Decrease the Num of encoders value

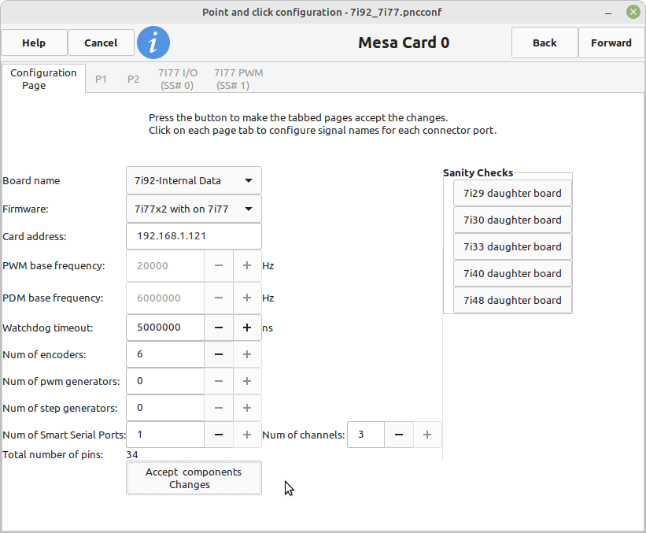pos(219,354)
